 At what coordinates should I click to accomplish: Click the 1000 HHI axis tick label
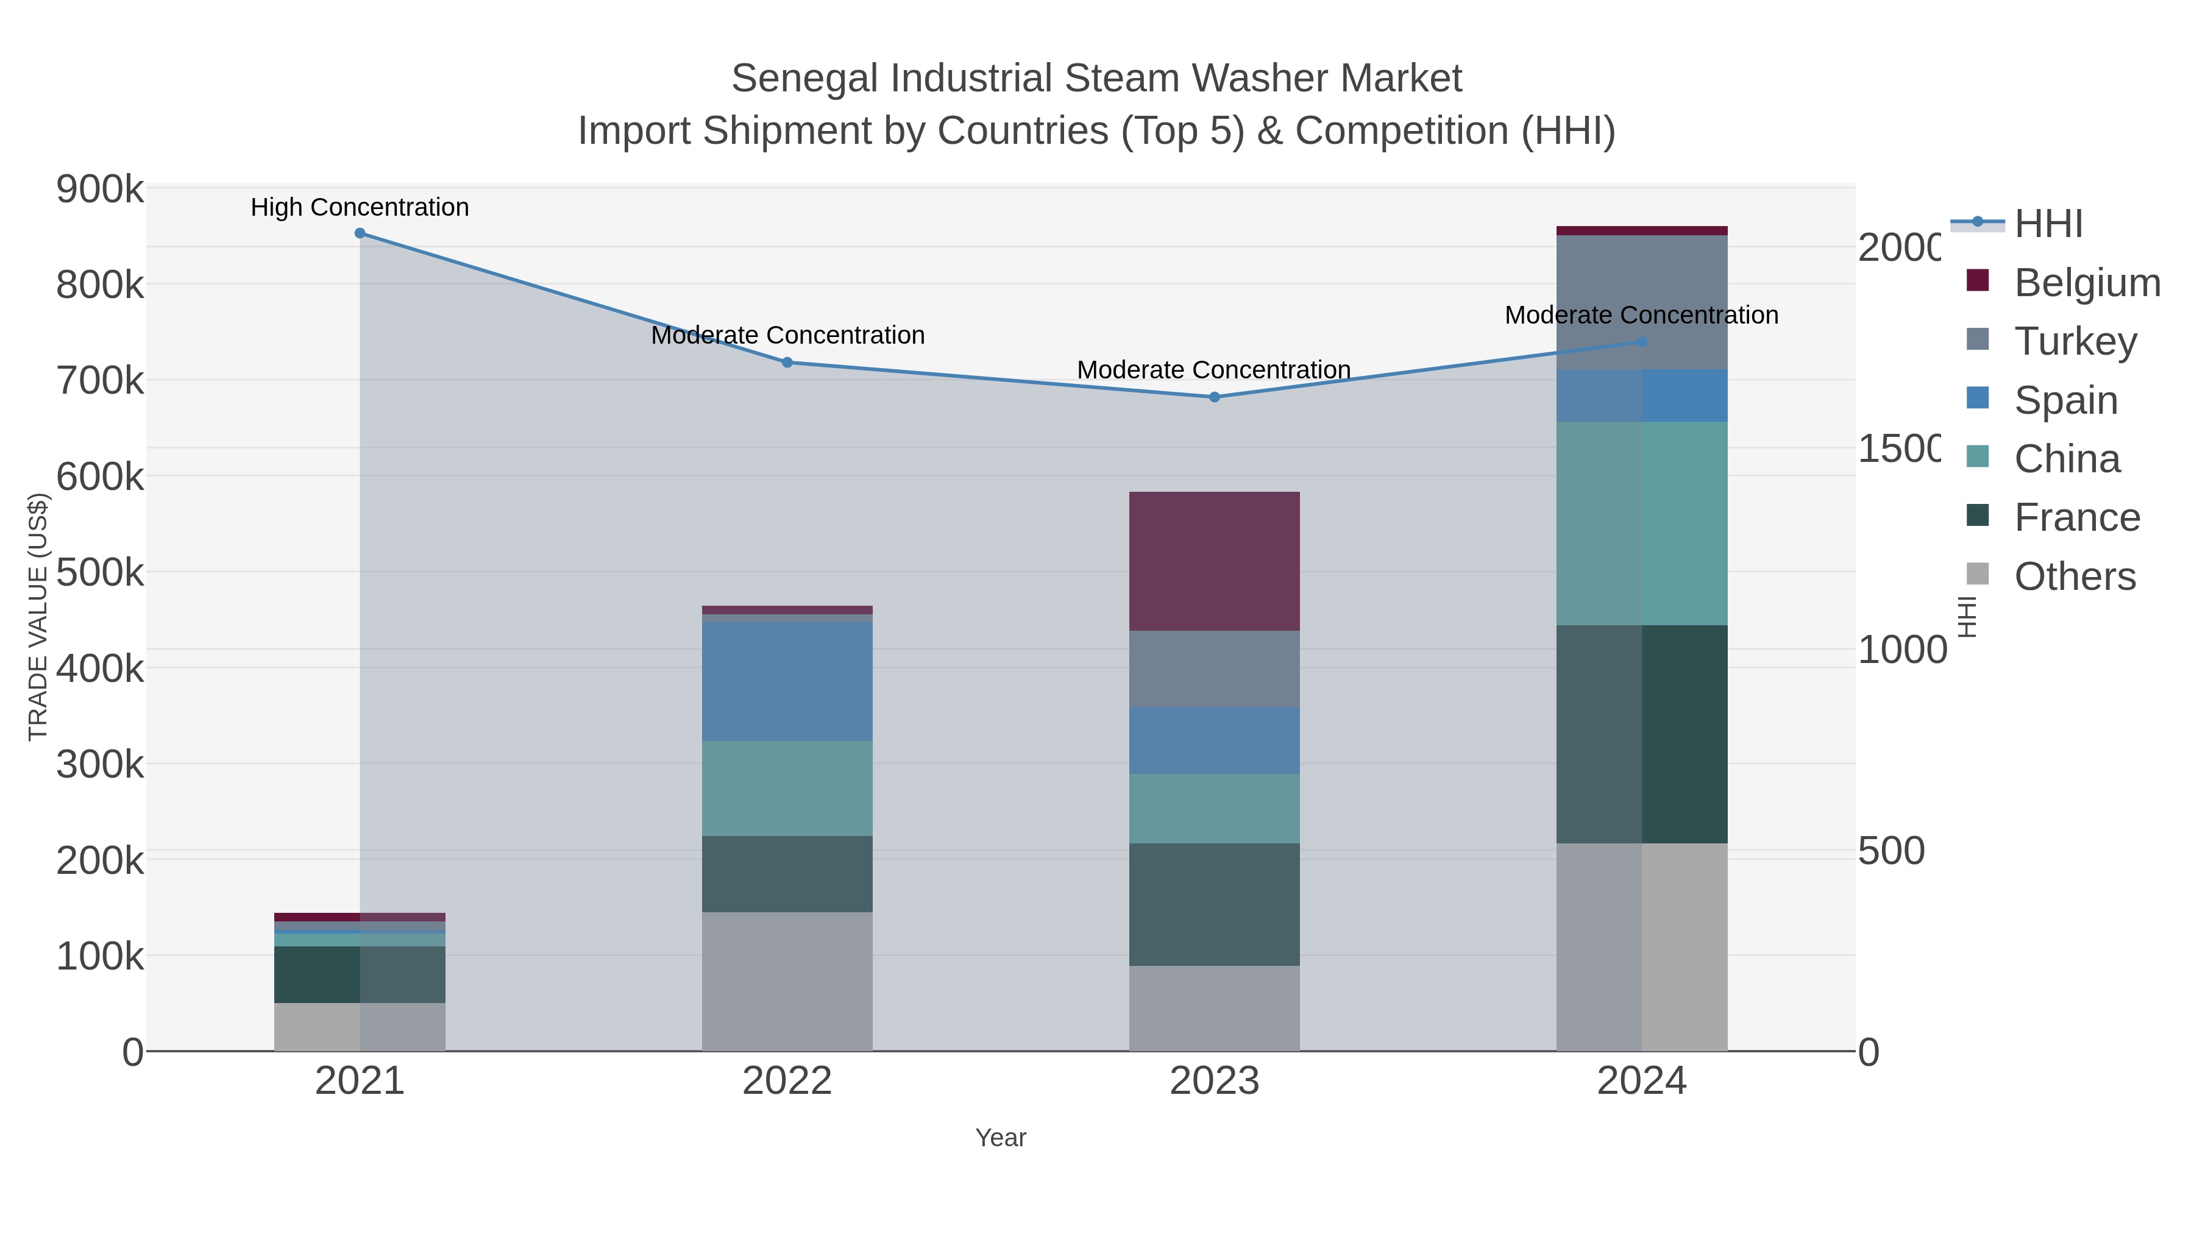pos(1902,650)
